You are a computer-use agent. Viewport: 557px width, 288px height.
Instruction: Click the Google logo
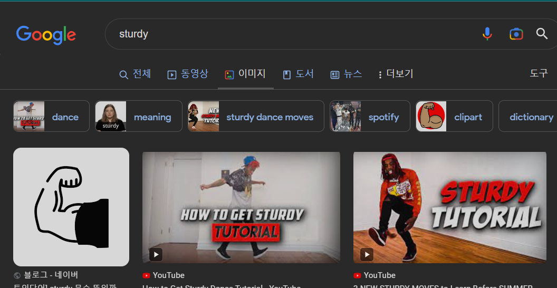[46, 35]
